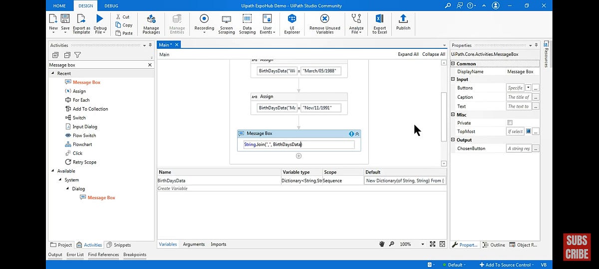Click Add To Source Control

click(x=507, y=265)
